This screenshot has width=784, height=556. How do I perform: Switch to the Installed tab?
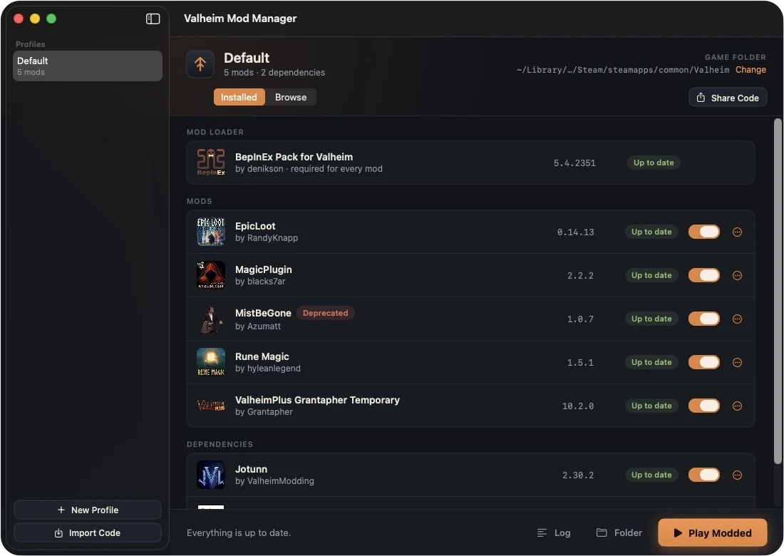239,98
